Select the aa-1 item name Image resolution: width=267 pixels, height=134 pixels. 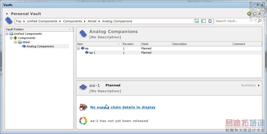[x=92, y=53]
